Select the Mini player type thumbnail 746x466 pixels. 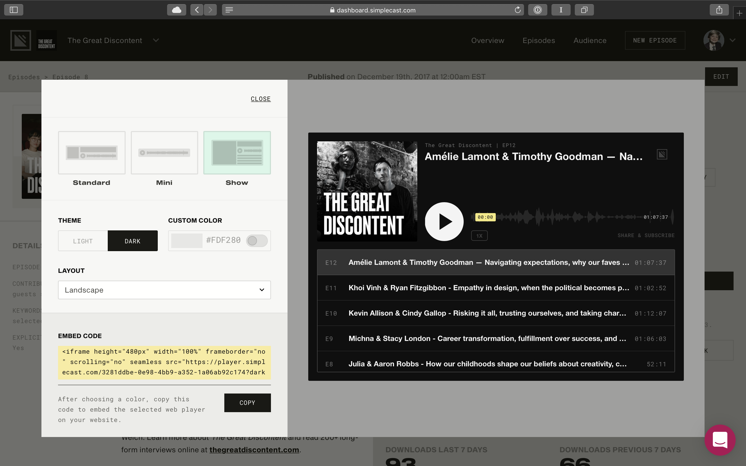pyautogui.click(x=164, y=153)
